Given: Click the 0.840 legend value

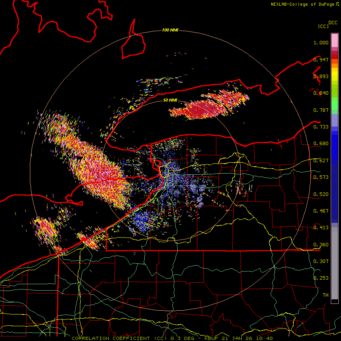Looking at the screenshot, I should [321, 93].
